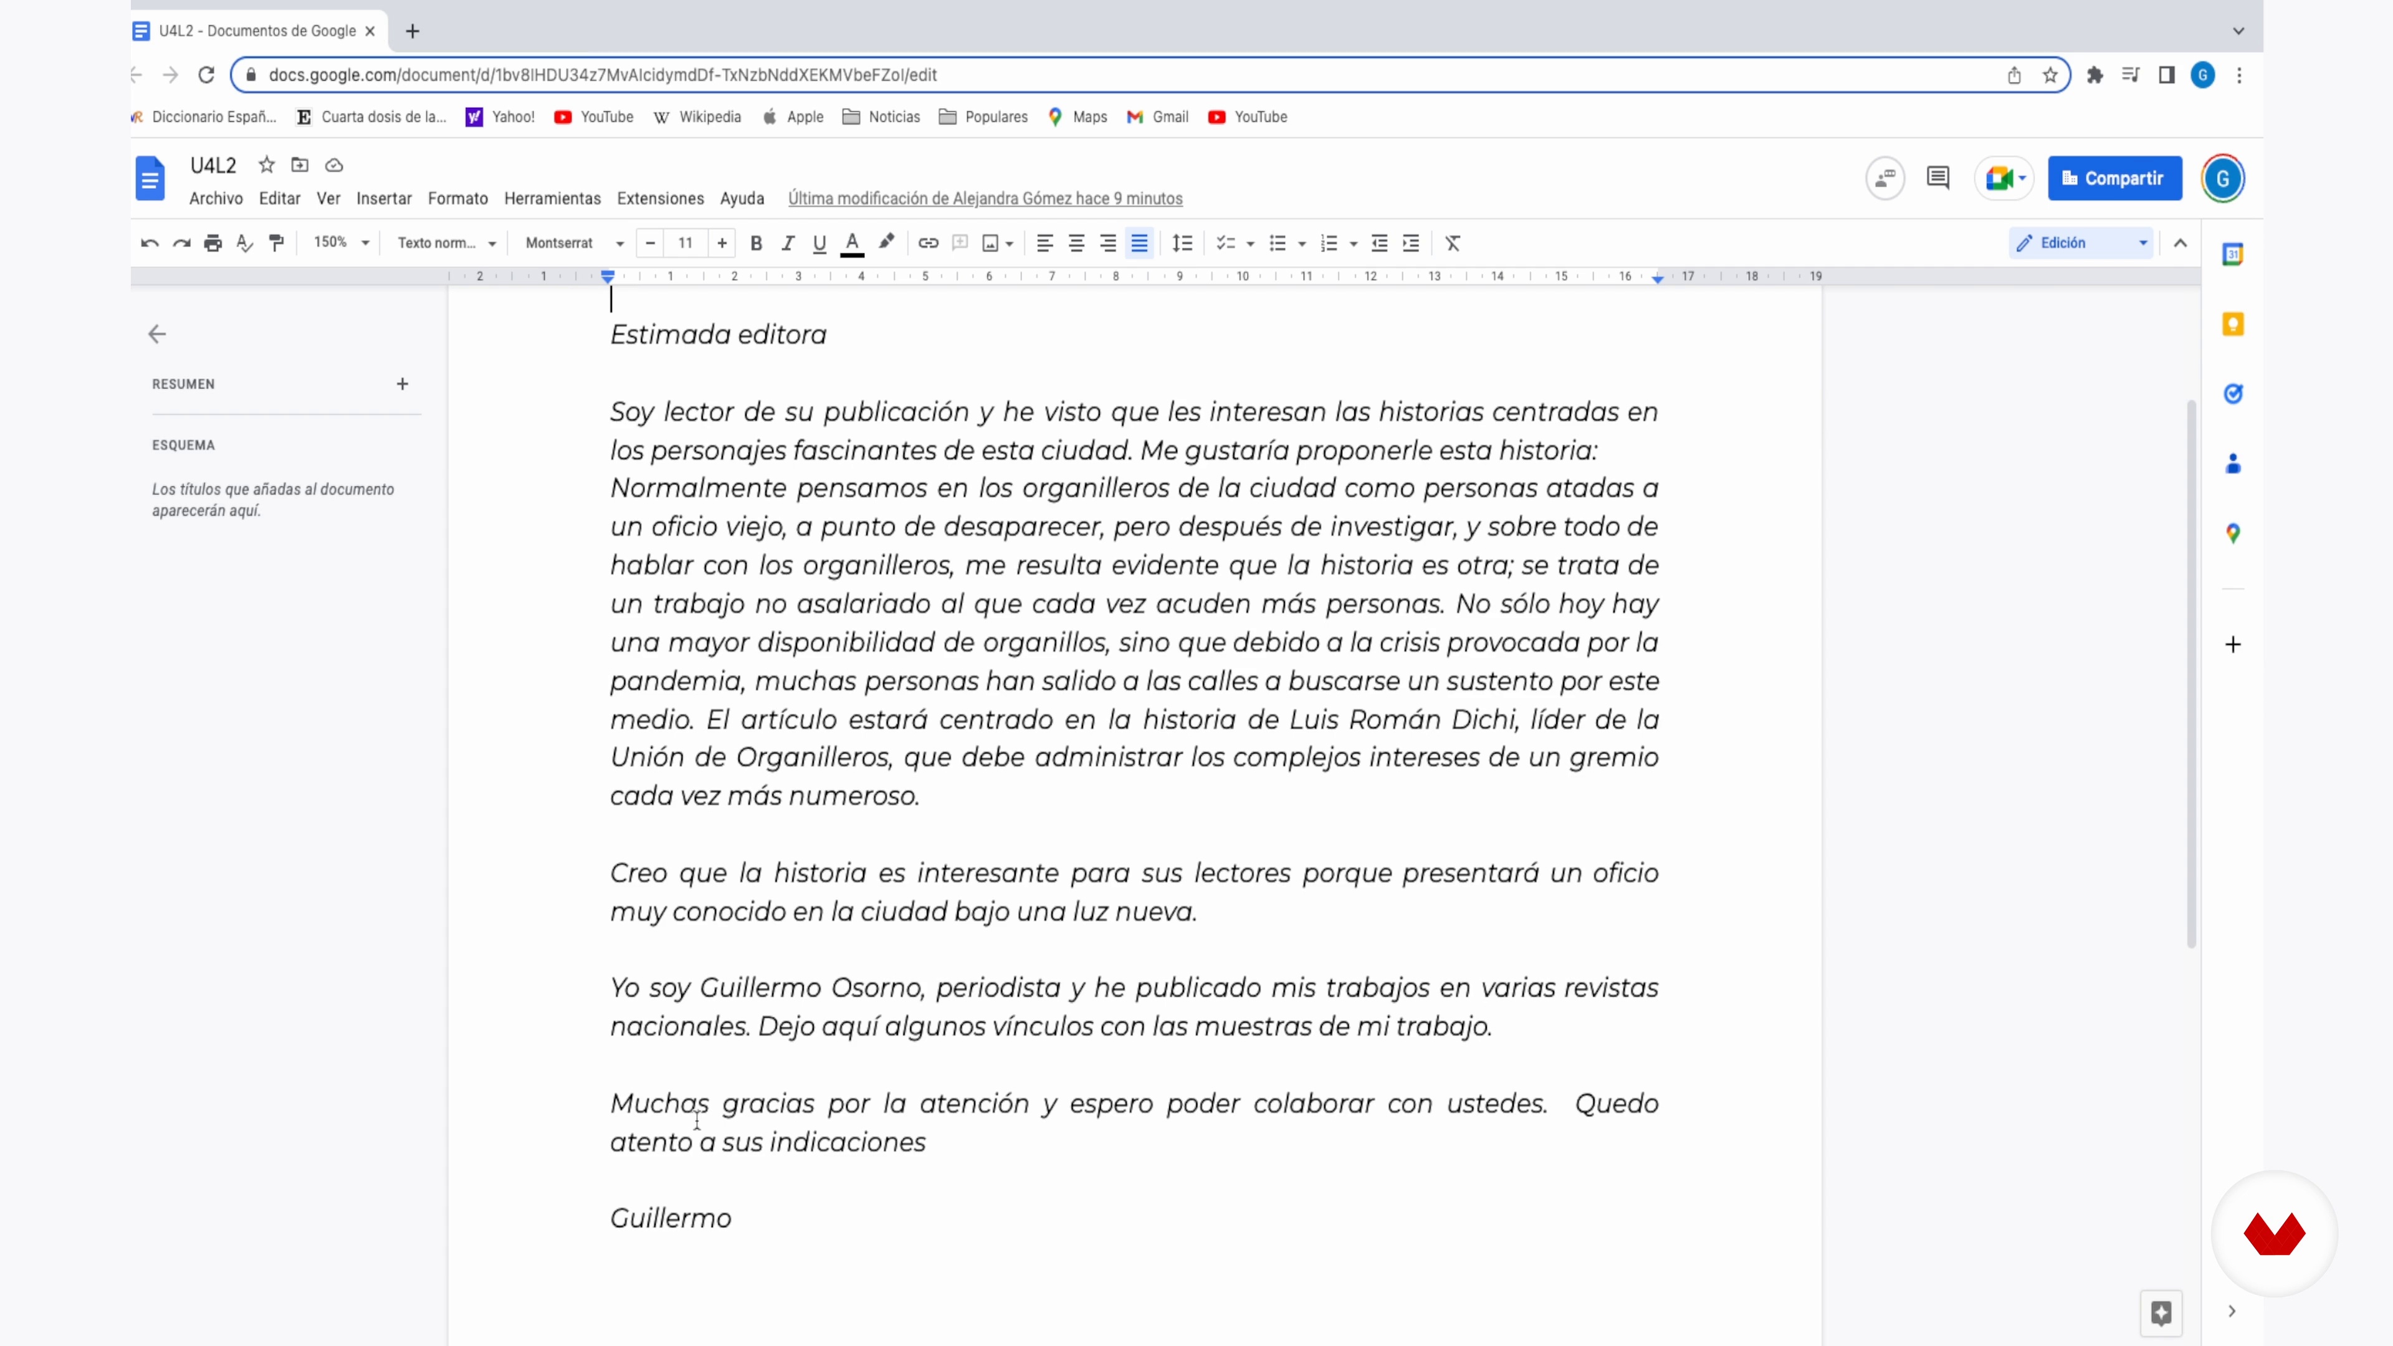Open the Docs home icon
Image resolution: width=2393 pixels, height=1346 pixels.
150,178
